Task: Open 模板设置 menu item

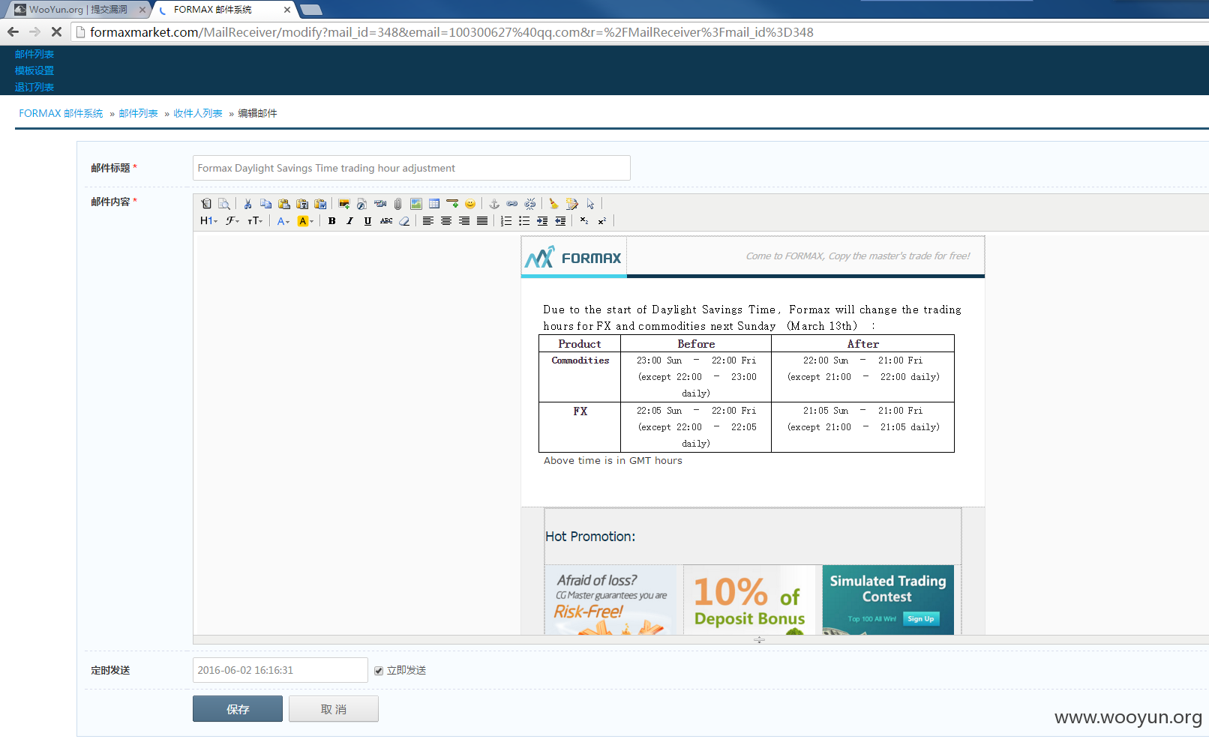Action: click(34, 70)
